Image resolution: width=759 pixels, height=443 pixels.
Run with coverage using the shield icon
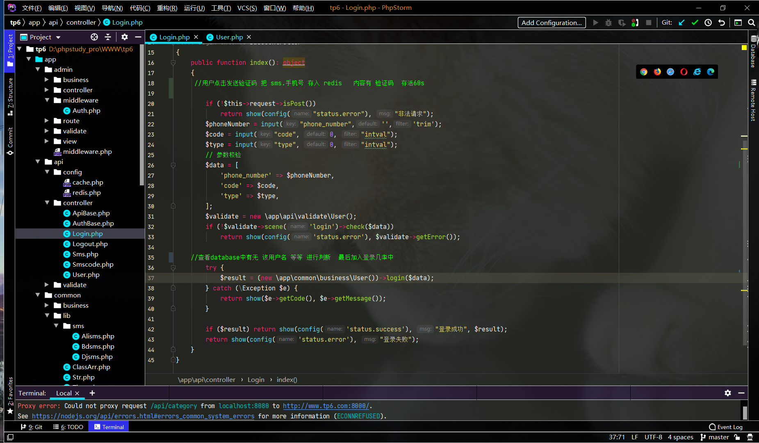tap(622, 23)
